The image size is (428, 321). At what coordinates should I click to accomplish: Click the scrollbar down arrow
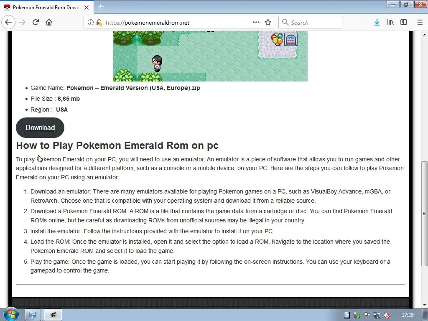click(x=424, y=305)
